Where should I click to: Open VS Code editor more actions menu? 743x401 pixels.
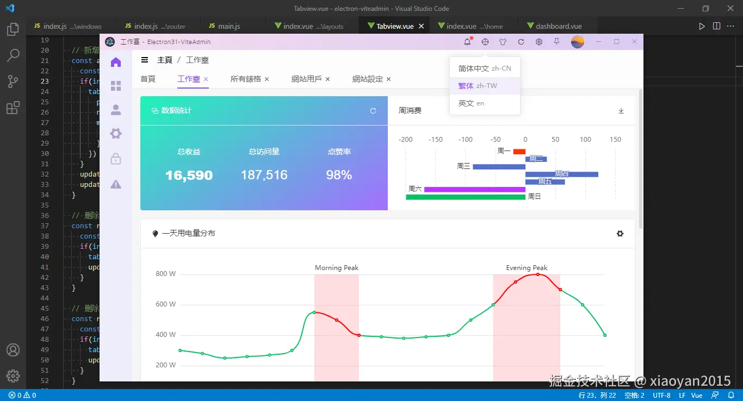click(x=730, y=26)
